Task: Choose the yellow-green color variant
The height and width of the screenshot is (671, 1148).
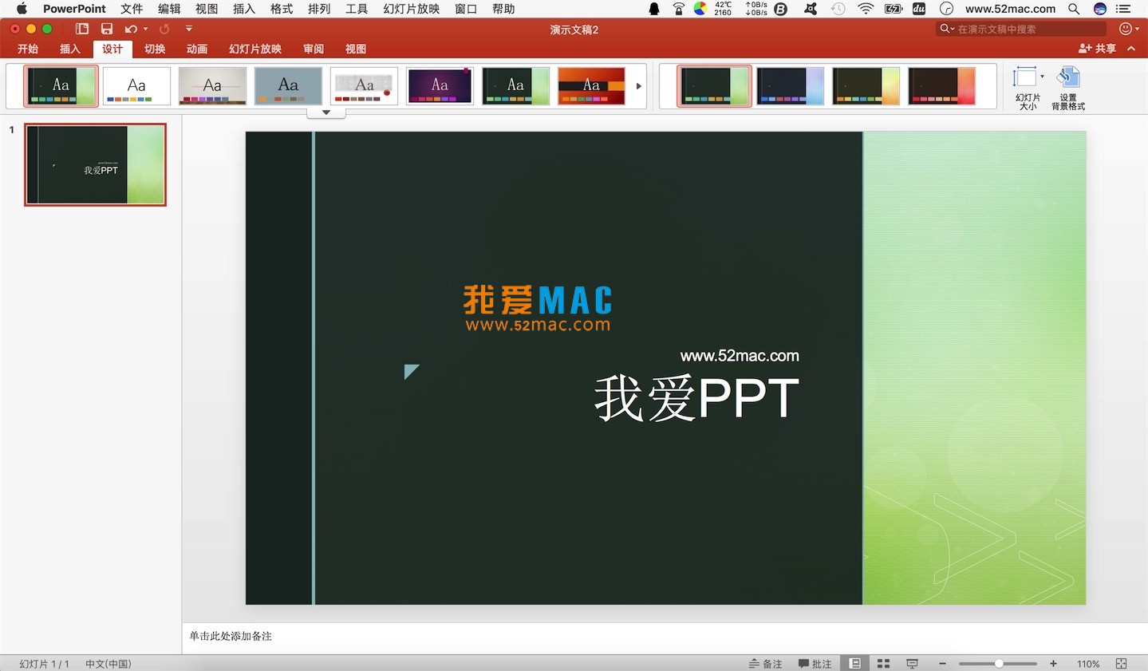Action: coord(866,86)
